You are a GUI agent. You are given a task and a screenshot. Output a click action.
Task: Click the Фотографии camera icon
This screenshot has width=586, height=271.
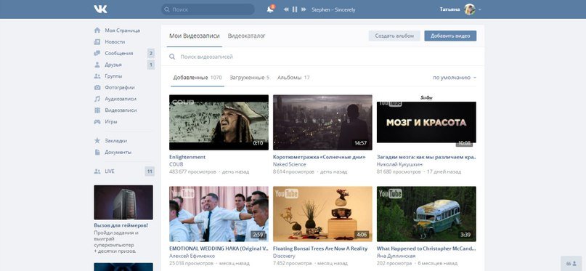click(x=97, y=87)
